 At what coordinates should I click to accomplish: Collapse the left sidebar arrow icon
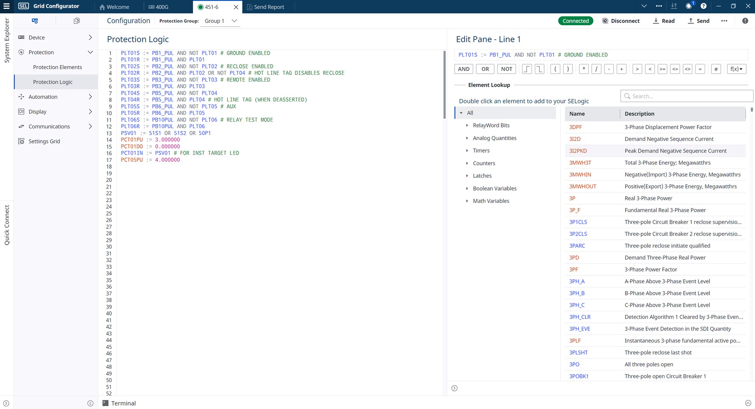90,403
